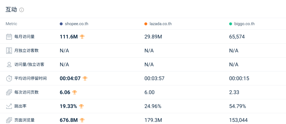Click the 互动 section title

coord(11,10)
